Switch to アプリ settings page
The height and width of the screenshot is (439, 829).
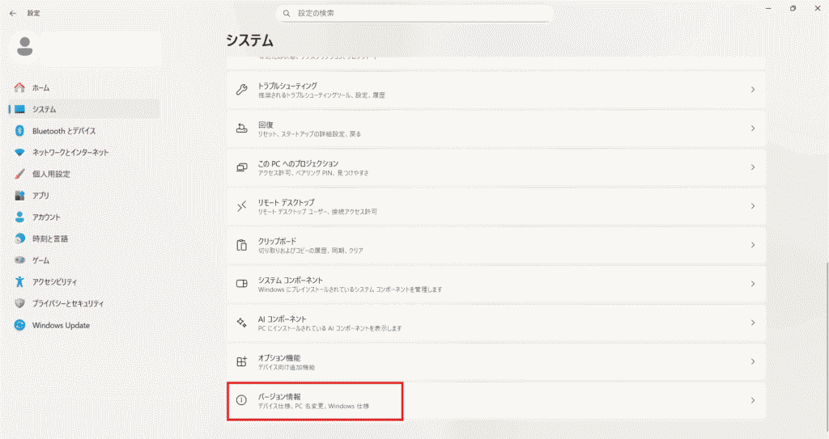(x=84, y=196)
